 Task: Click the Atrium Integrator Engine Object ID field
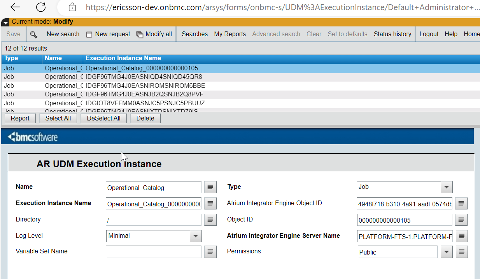[x=405, y=203]
